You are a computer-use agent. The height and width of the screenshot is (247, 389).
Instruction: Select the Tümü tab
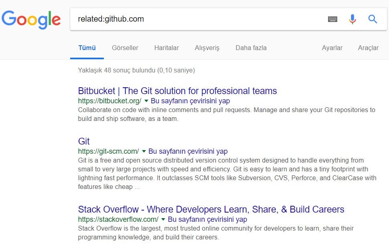(x=87, y=48)
